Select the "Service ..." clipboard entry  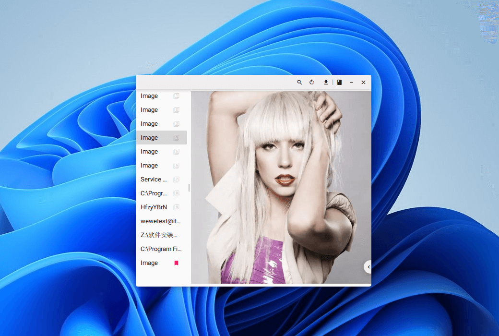pos(161,180)
